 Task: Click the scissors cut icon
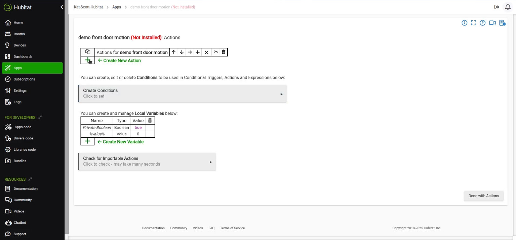[x=216, y=52]
